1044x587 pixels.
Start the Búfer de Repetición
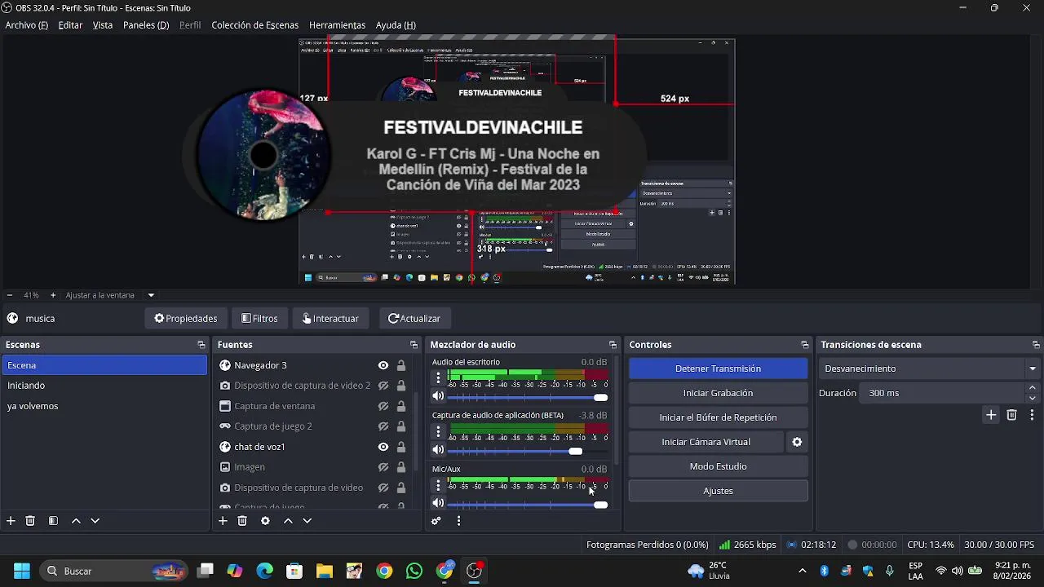point(718,417)
